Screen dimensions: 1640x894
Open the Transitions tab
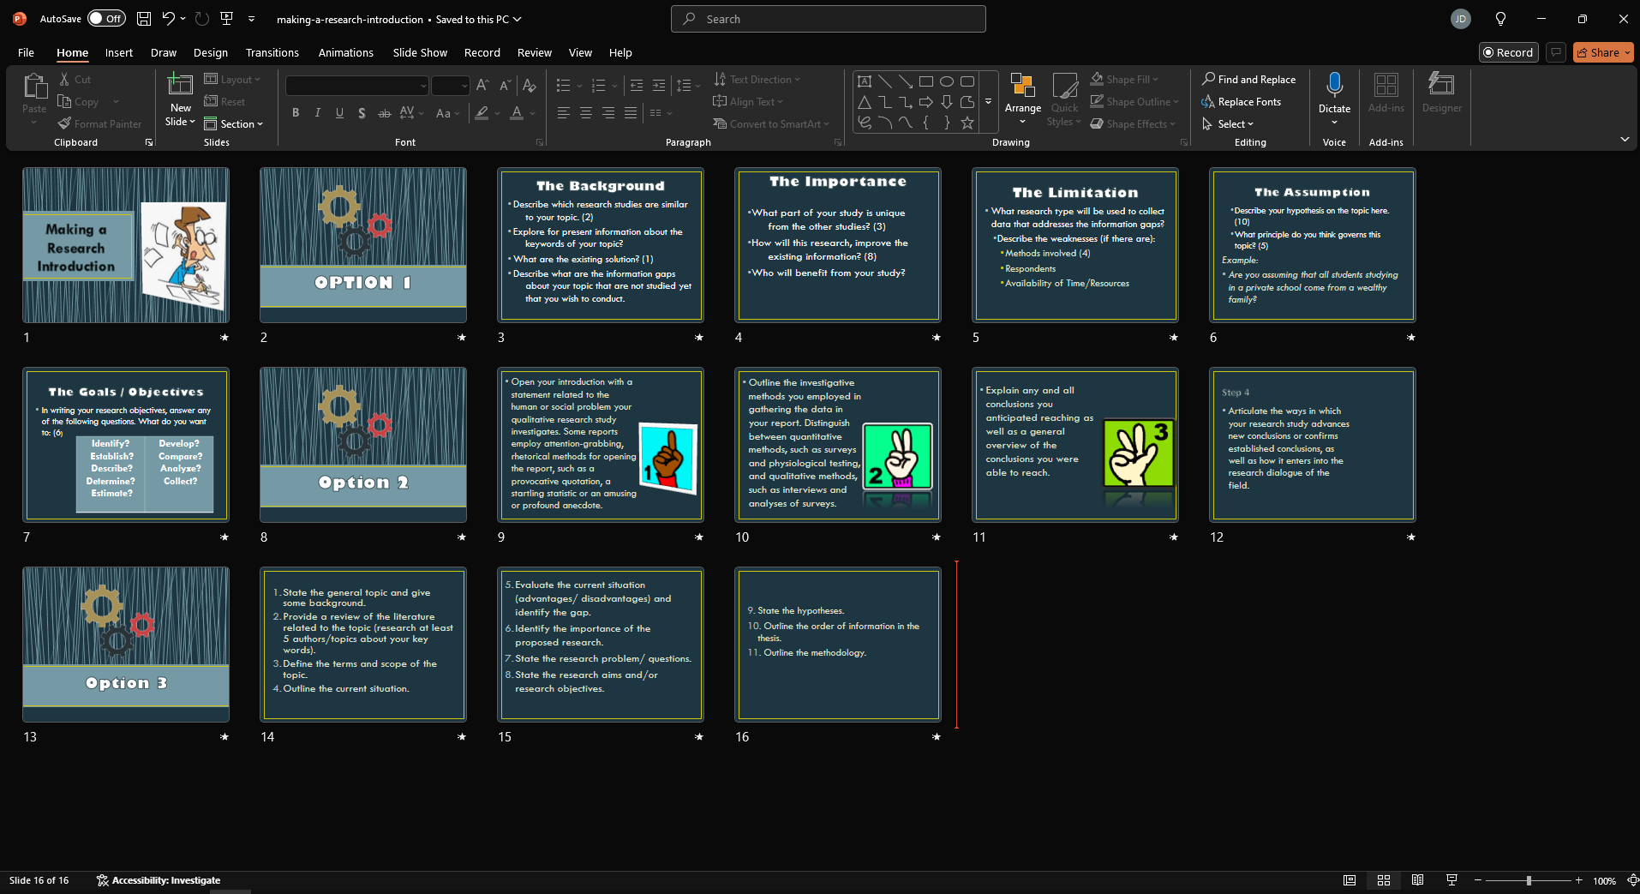272,52
